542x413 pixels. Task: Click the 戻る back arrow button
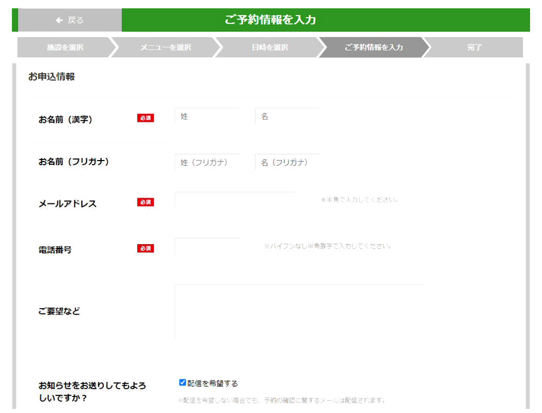70,20
